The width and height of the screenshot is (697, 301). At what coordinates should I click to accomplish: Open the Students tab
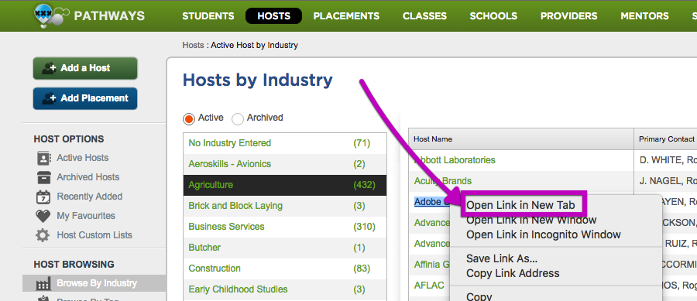coord(208,16)
